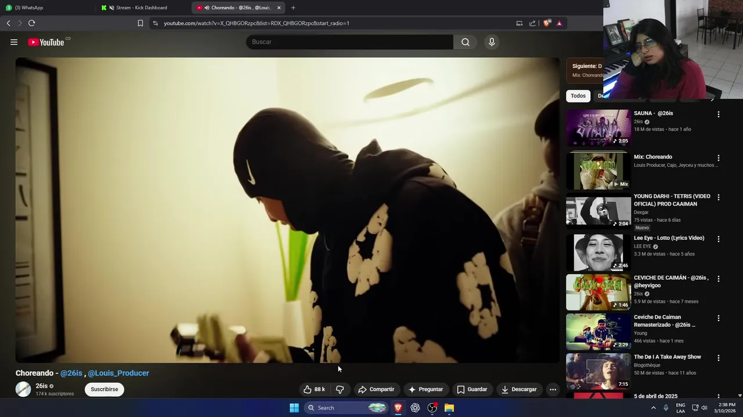Open options menu for Ceviche Remasterizado
This screenshot has width=743, height=417.
click(x=719, y=319)
